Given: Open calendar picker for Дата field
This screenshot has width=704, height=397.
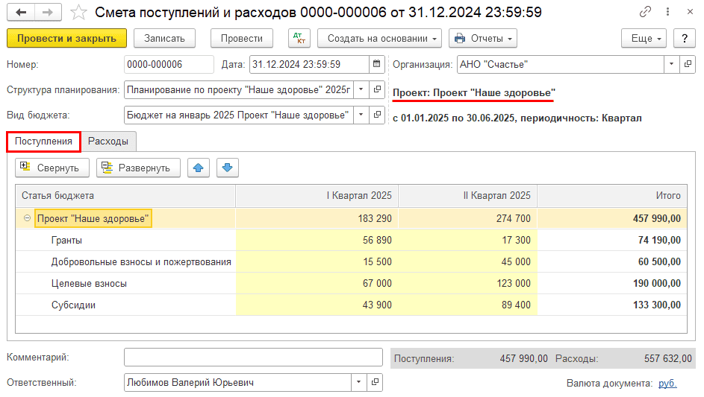Looking at the screenshot, I should click(377, 65).
